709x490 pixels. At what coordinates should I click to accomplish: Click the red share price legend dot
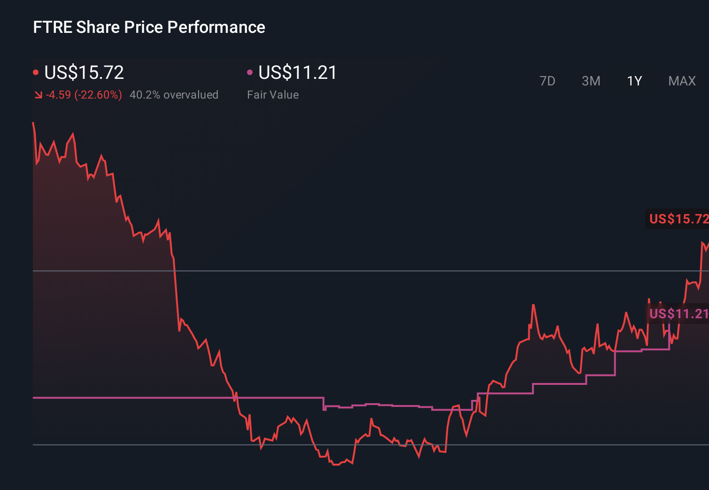(x=36, y=71)
